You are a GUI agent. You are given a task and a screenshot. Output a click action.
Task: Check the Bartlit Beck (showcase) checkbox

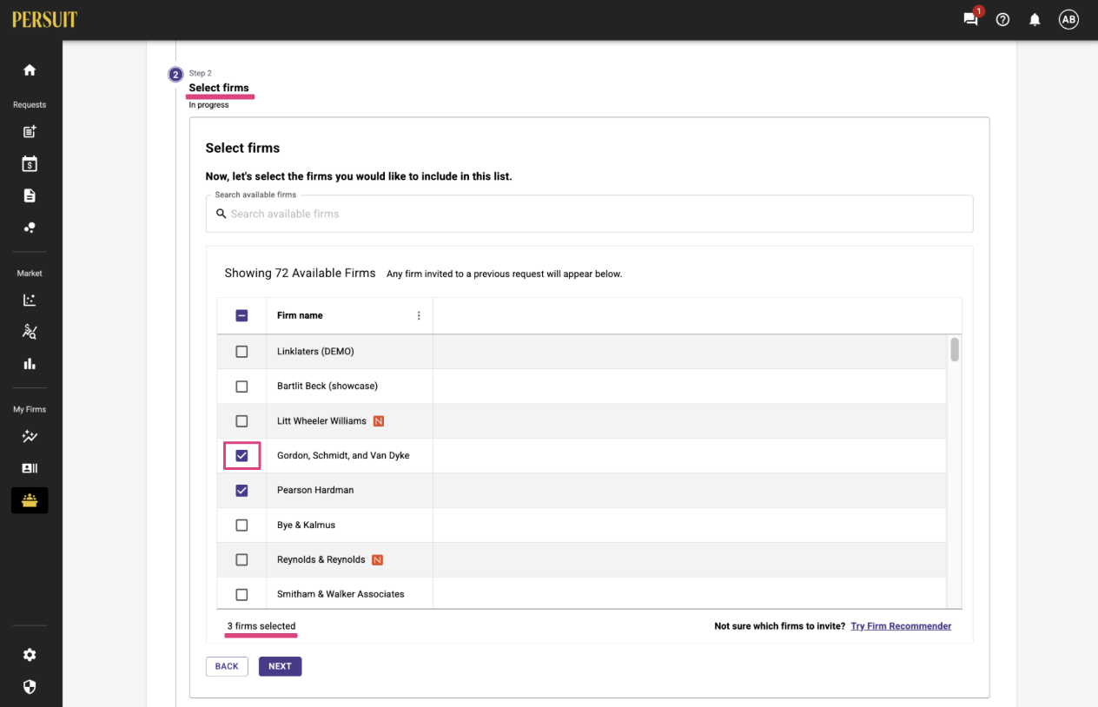(x=241, y=387)
